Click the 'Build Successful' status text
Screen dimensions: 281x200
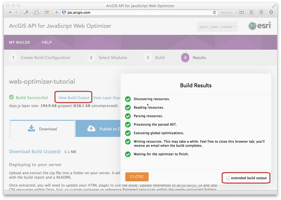click(32, 98)
